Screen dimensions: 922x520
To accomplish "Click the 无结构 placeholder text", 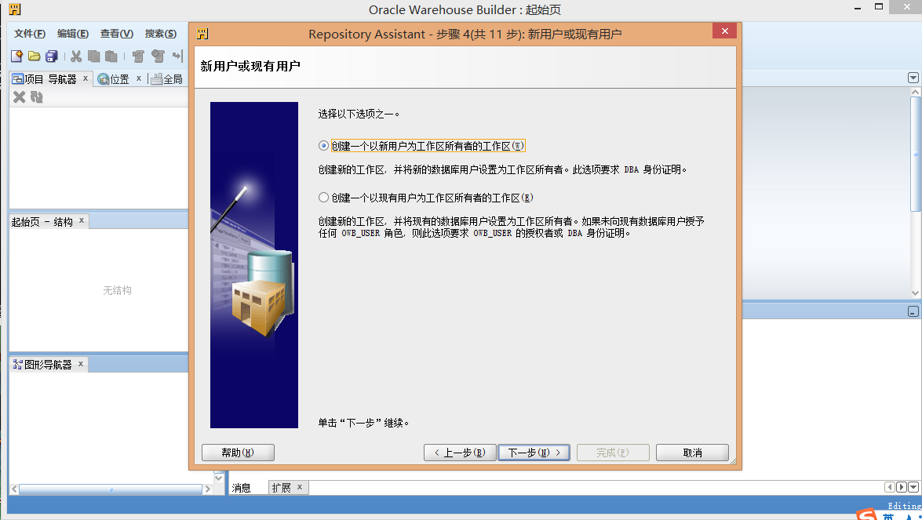I will coord(118,290).
